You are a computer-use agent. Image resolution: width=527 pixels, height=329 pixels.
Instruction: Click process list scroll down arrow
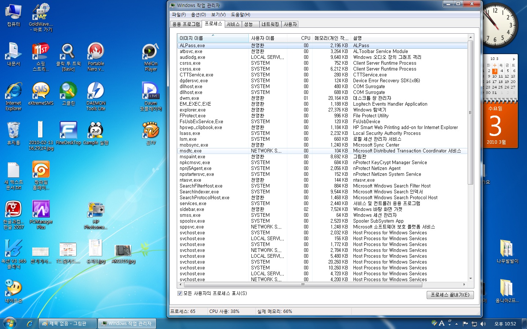point(471,279)
